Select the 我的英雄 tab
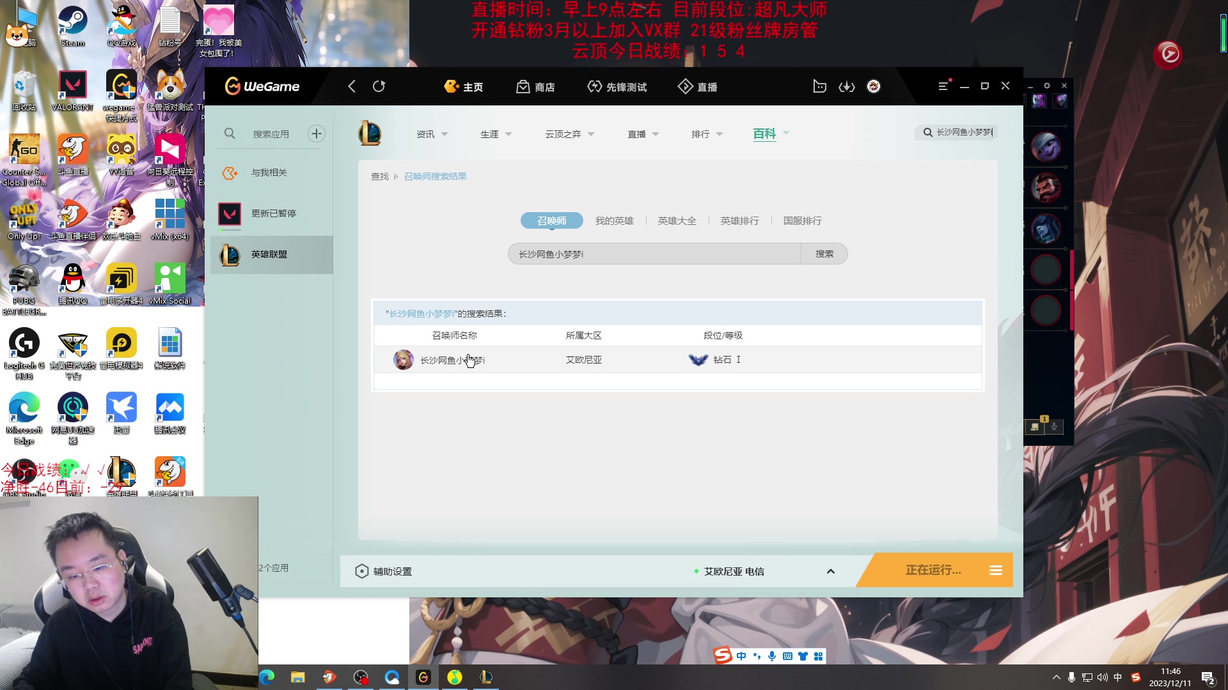 point(614,220)
